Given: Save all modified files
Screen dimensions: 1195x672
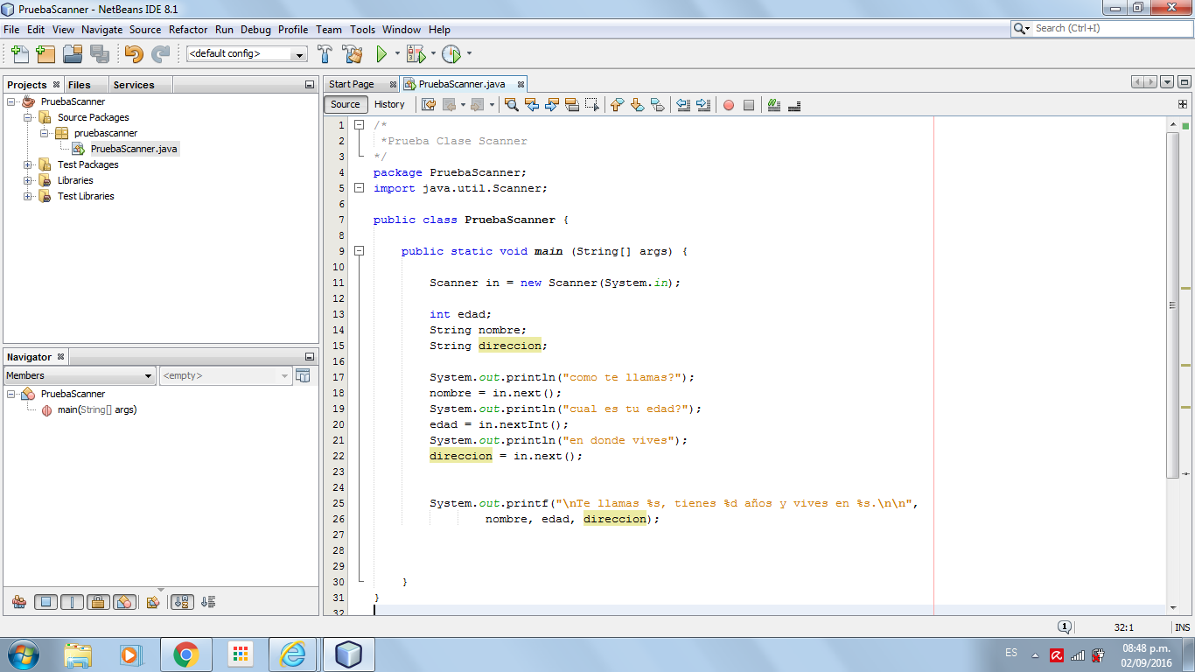Looking at the screenshot, I should [100, 53].
